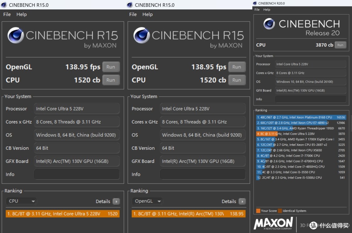Select ranking row 'Intel(R) Arc(TM) 130V 138.95'
Viewport: 352px width, 233px height.
coord(189,214)
